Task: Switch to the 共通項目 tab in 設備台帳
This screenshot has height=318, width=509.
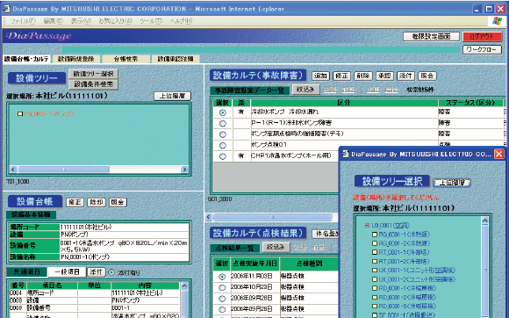Action: click(x=27, y=272)
